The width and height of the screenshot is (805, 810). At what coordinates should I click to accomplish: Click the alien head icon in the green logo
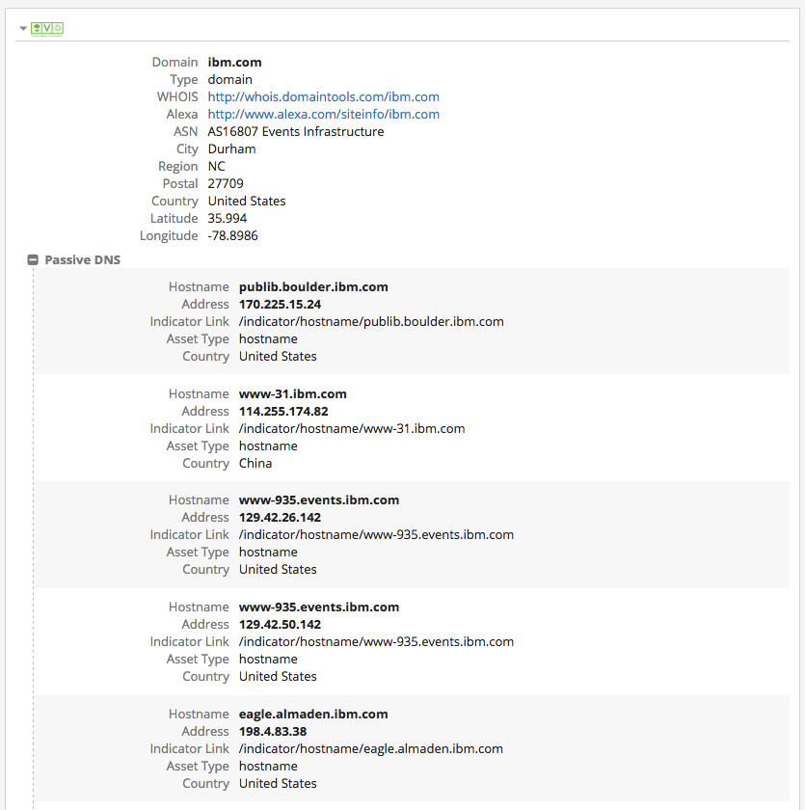click(37, 29)
